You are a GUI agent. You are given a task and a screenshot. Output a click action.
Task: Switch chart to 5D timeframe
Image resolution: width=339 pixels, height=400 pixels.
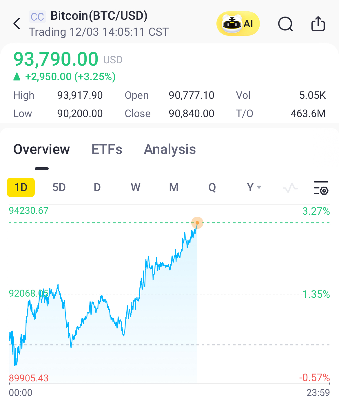point(59,187)
